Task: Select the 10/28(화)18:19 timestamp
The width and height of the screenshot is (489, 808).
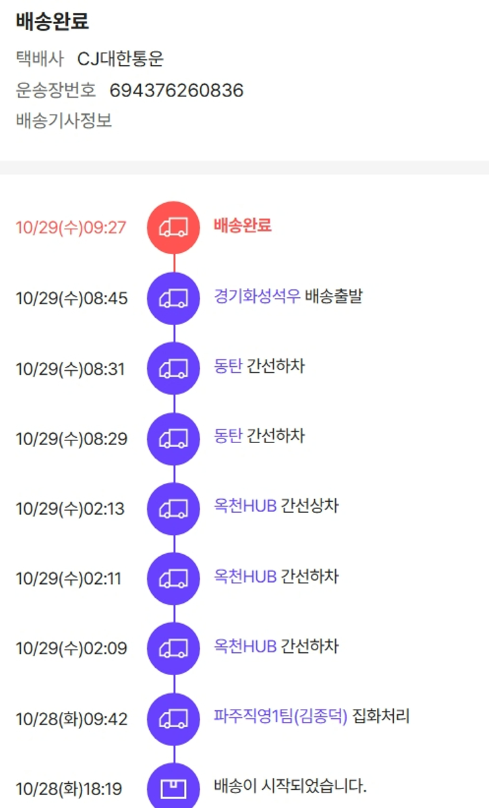Action: click(68, 789)
